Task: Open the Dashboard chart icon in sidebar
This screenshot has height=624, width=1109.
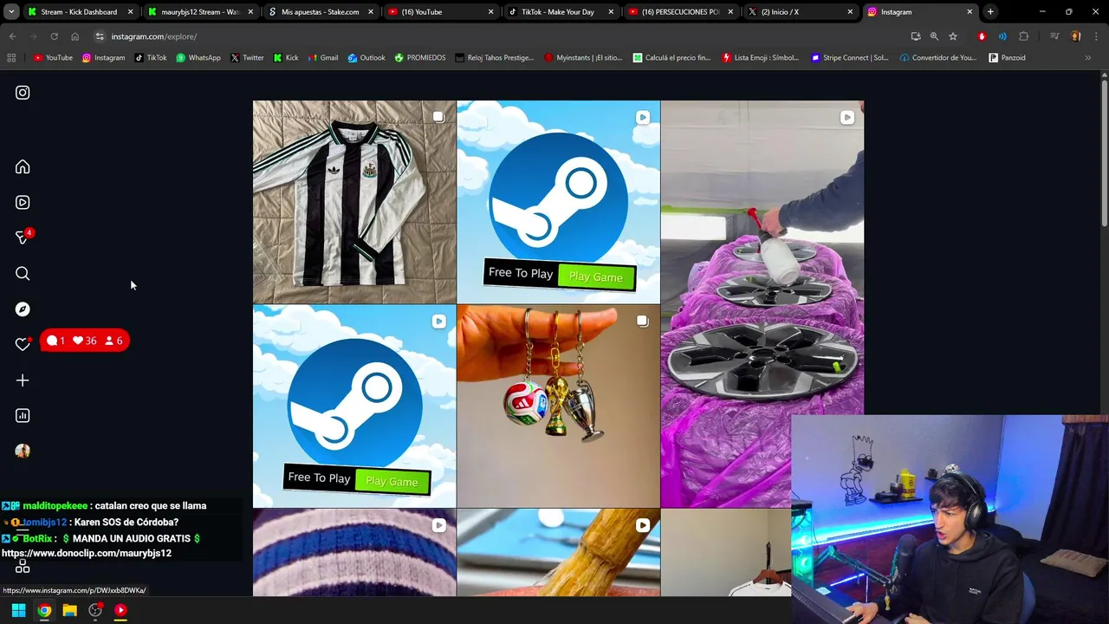Action: (x=23, y=416)
